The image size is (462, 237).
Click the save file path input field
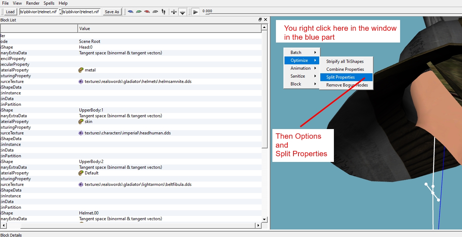tap(81, 12)
